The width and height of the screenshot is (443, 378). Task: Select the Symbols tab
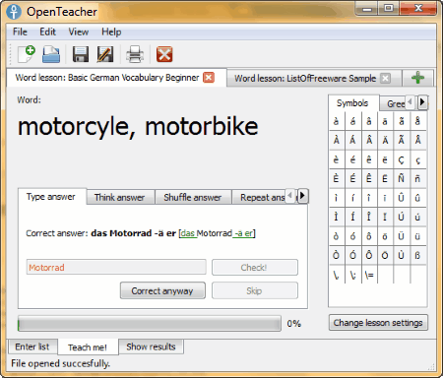click(x=352, y=103)
